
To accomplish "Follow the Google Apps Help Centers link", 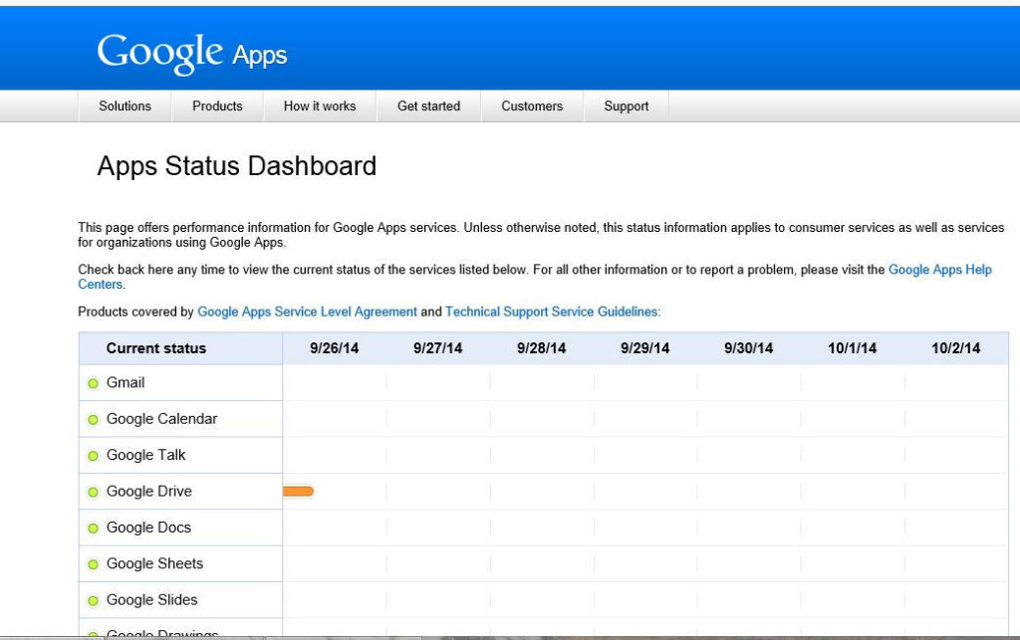I will tap(940, 270).
